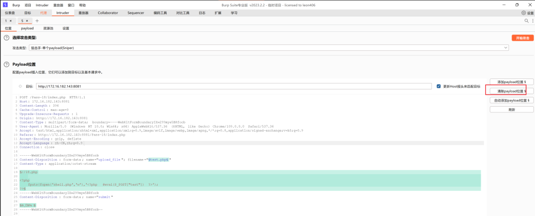535x216 pixels.
Task: Switch to the Collaborator tab
Action: 108,13
